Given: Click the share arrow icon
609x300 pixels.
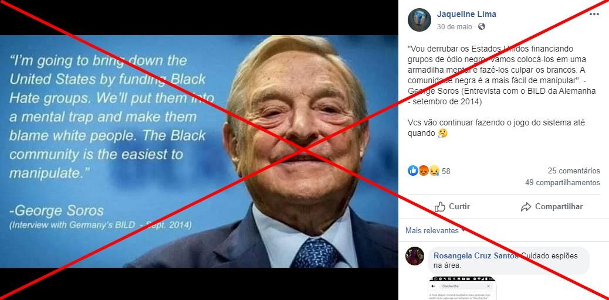Looking at the screenshot, I should tap(526, 207).
